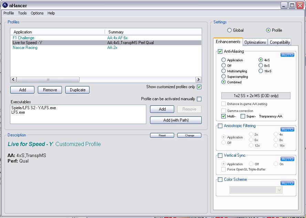Open the Color Scheme dropdown
Screen dimensions: 306x218
point(256,190)
